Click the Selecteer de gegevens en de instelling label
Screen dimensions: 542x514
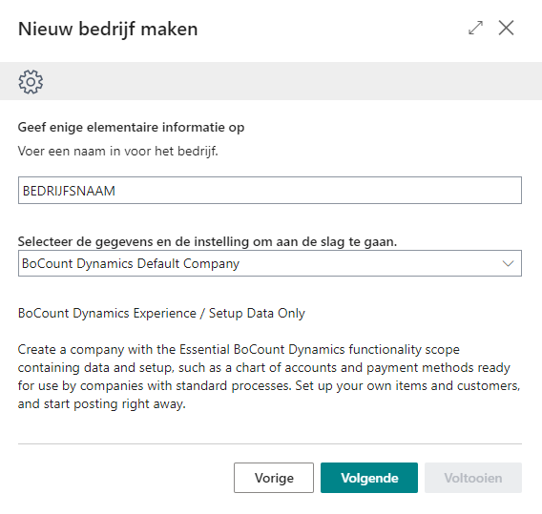tap(207, 241)
